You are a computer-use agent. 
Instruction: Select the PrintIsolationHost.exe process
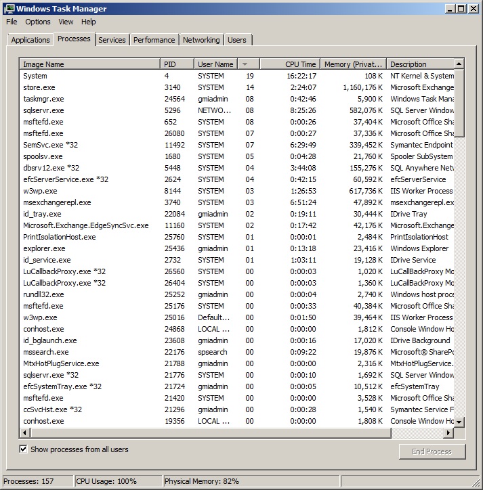coord(237,237)
